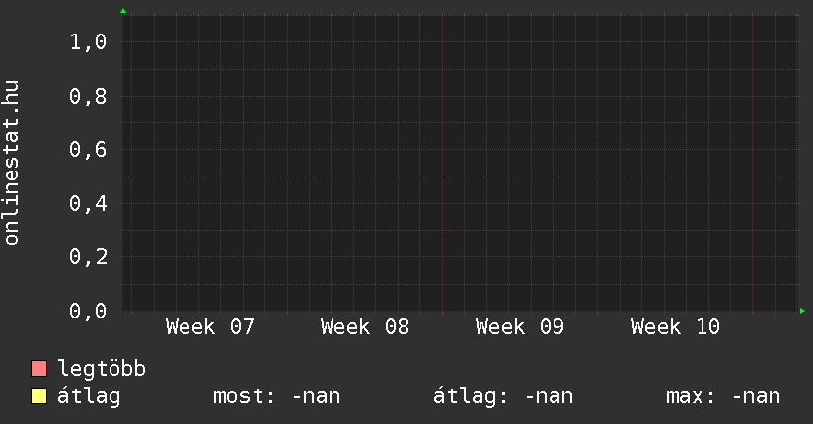Click the yellow átlag legend swatch
Screen dimensions: 813x424
[x=39, y=397]
